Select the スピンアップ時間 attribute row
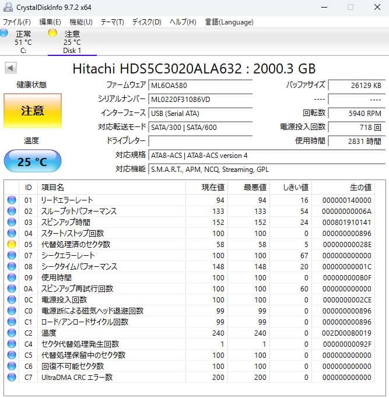389x398 pixels. 190,222
